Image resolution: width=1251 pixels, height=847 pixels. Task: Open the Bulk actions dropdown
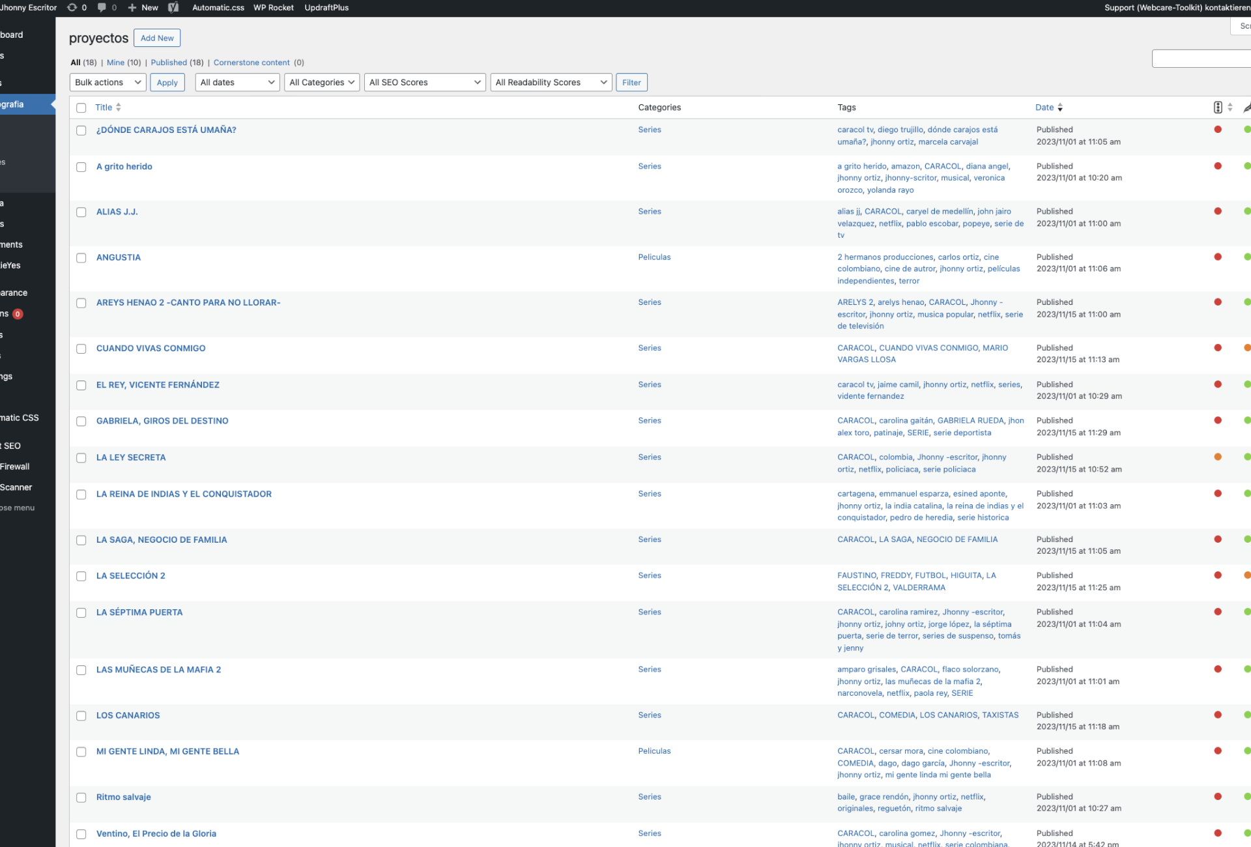click(108, 82)
